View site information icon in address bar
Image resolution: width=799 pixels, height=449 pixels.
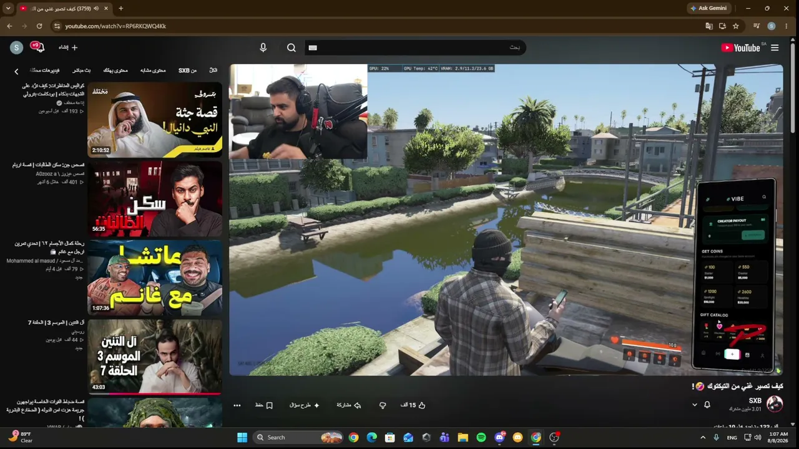[x=57, y=26]
